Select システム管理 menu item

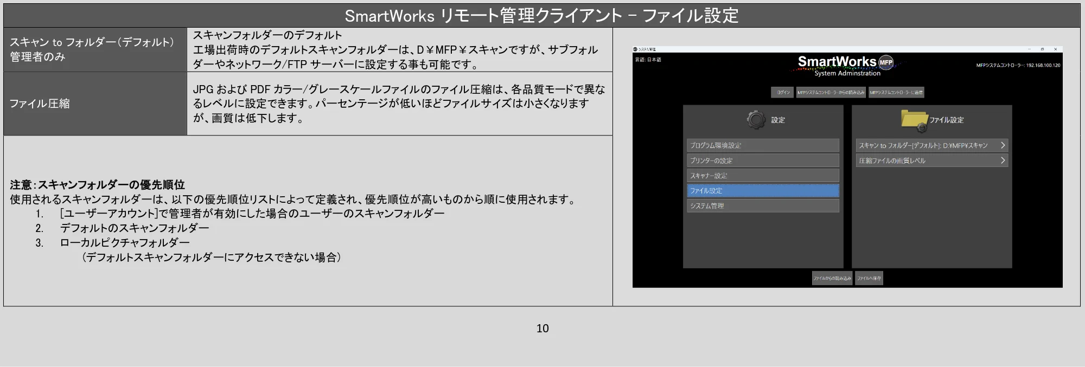[763, 206]
